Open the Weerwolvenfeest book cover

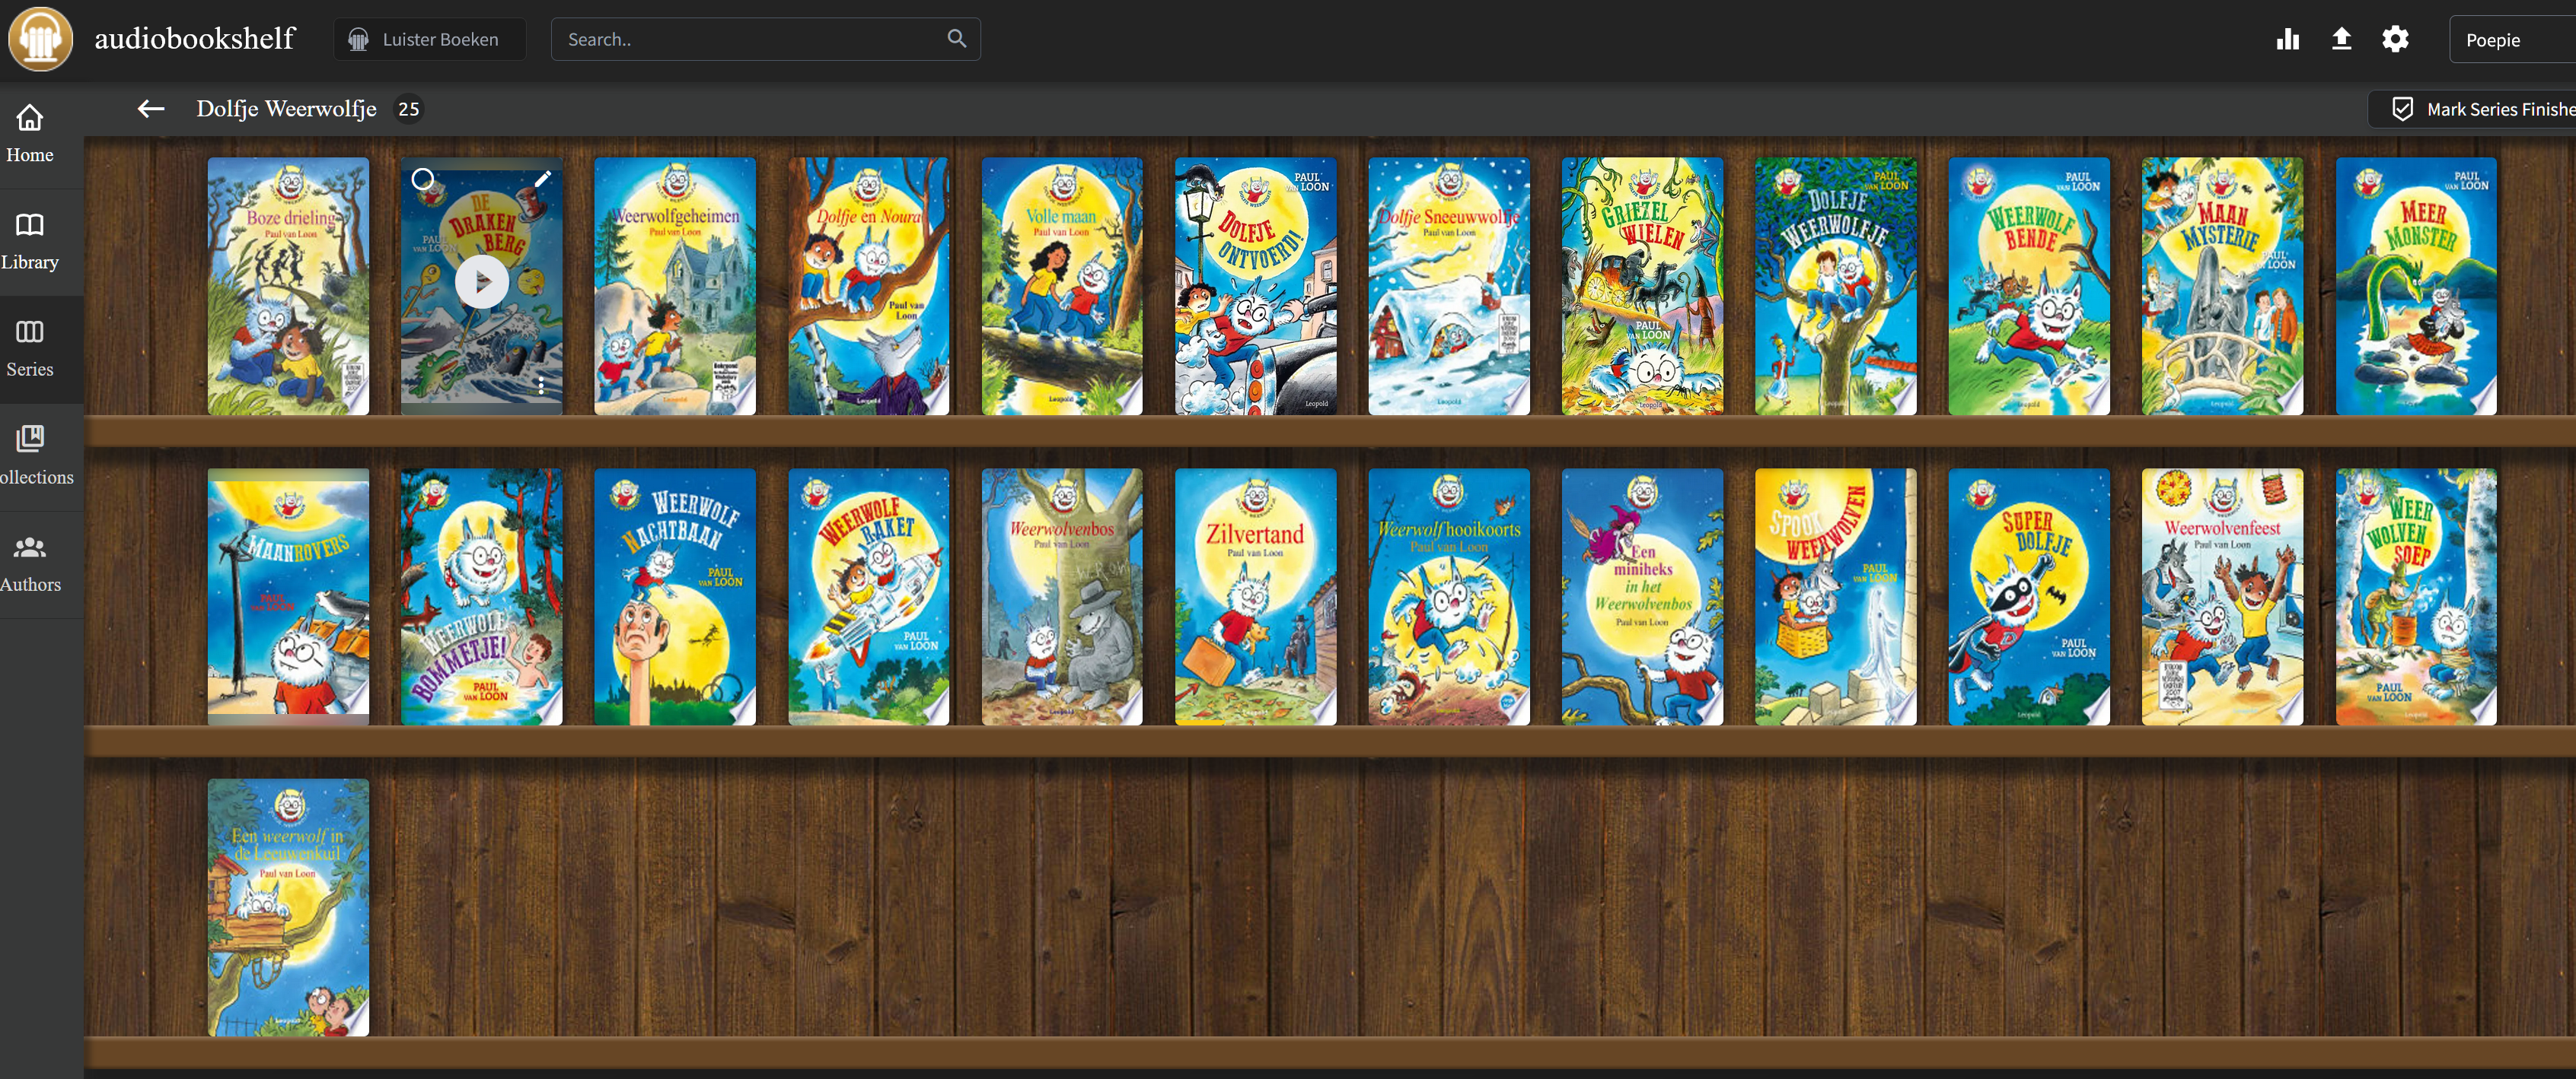[x=2223, y=596]
